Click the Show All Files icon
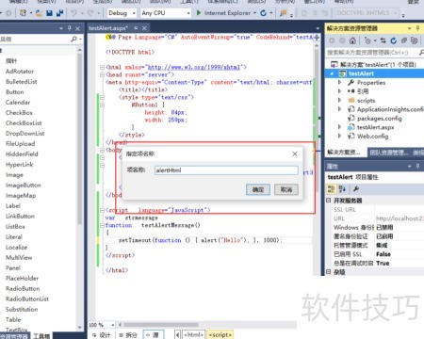 (415, 40)
